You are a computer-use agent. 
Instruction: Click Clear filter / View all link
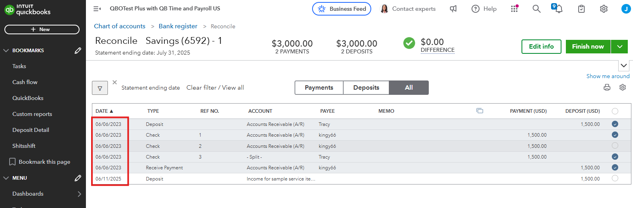[x=215, y=88]
